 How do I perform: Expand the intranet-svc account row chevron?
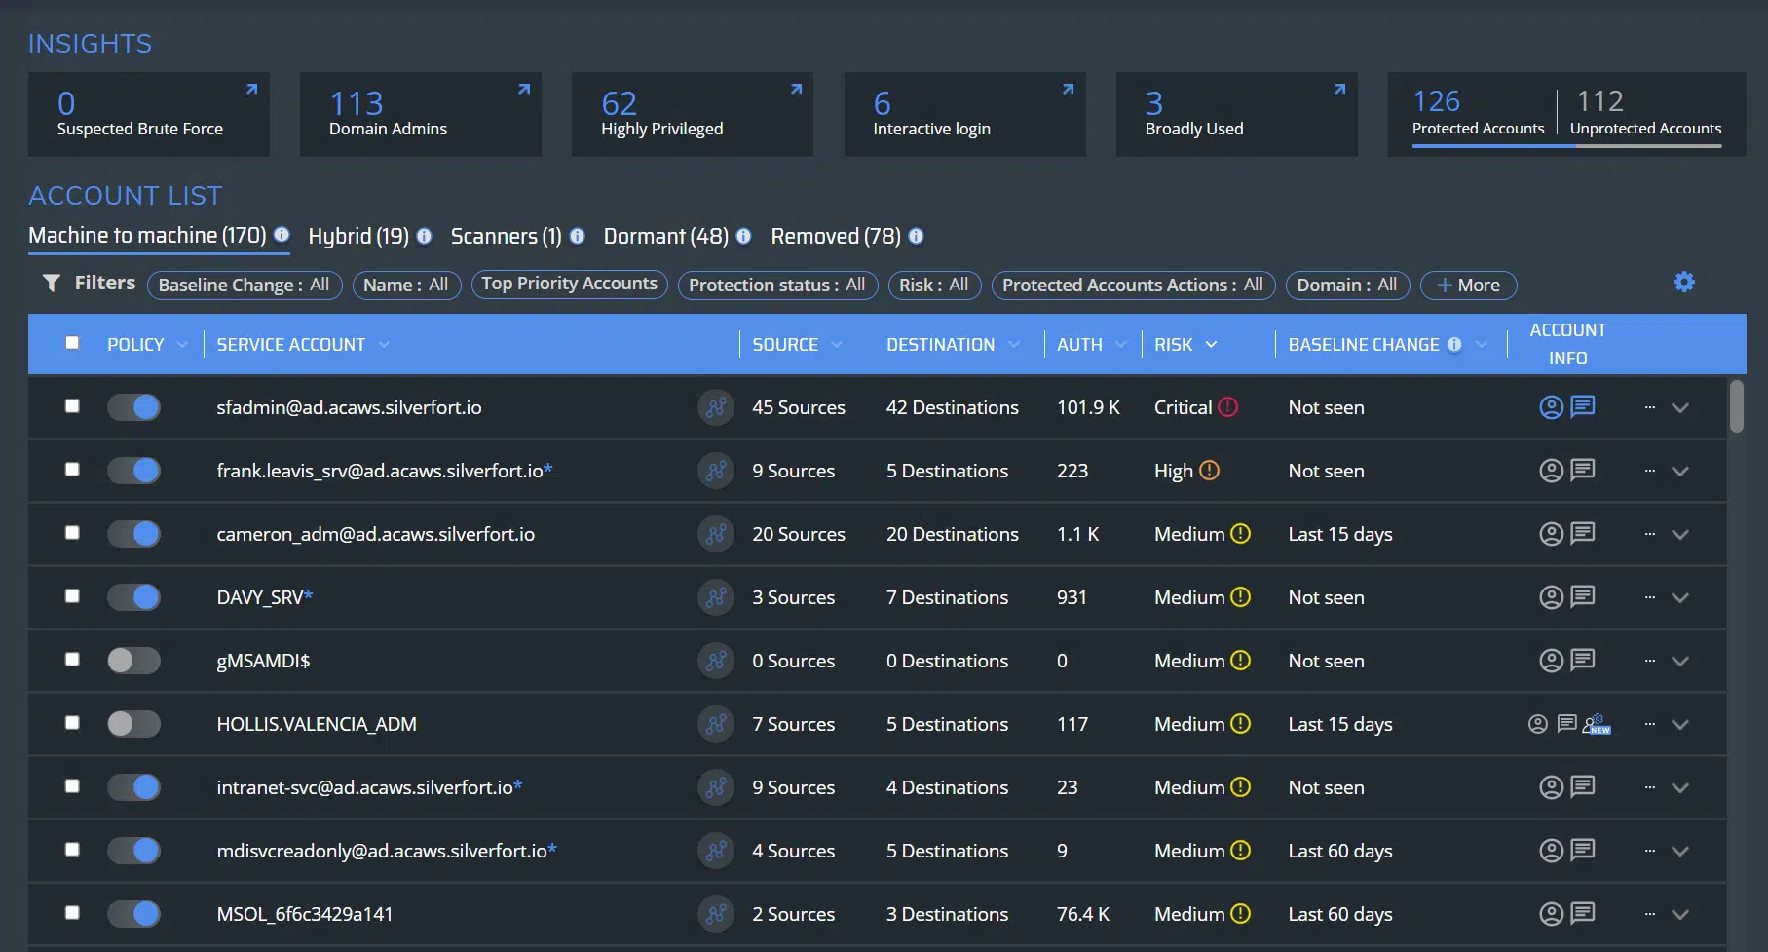(x=1680, y=787)
